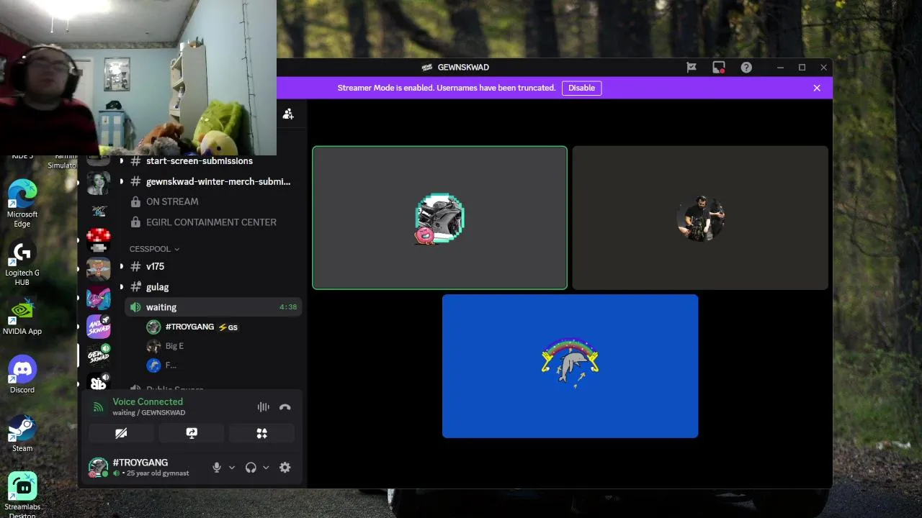The height and width of the screenshot is (518, 922).
Task: Open the woman portrait server icon
Action: pos(99,183)
